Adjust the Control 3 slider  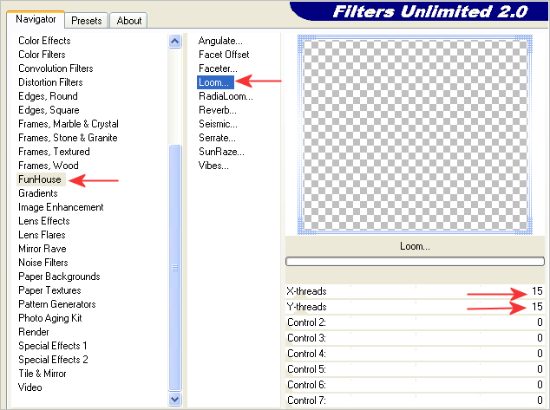pyautogui.click(x=415, y=338)
